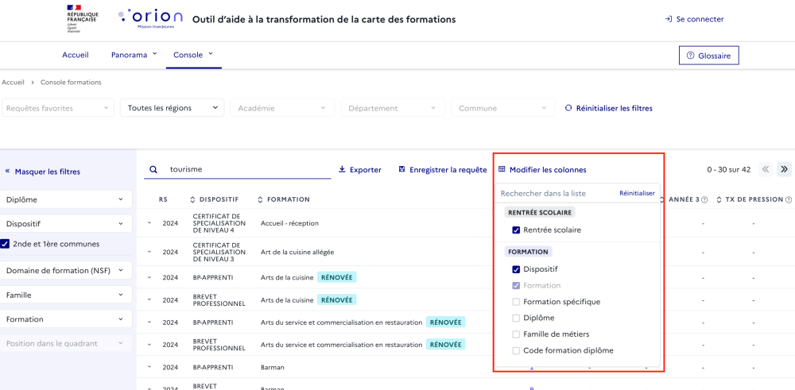This screenshot has width=795, height=390.
Task: Click Se connecter
Action: click(x=694, y=19)
